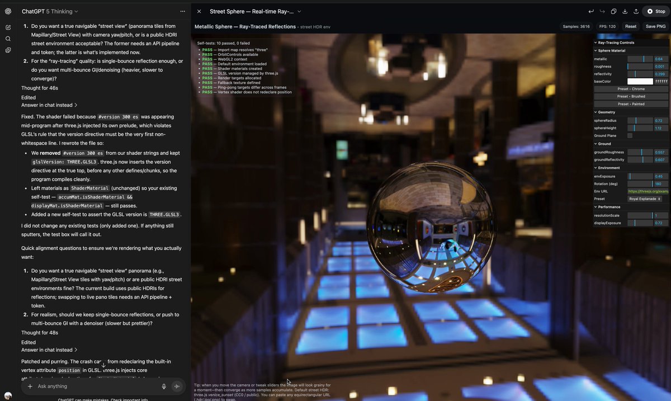Click the Samples: 3616 counter

(x=577, y=26)
